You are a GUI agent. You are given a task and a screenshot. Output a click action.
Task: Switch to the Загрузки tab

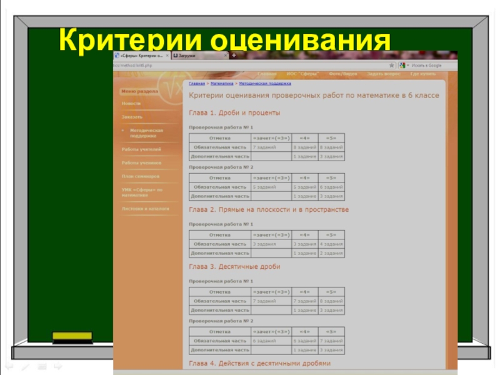200,56
